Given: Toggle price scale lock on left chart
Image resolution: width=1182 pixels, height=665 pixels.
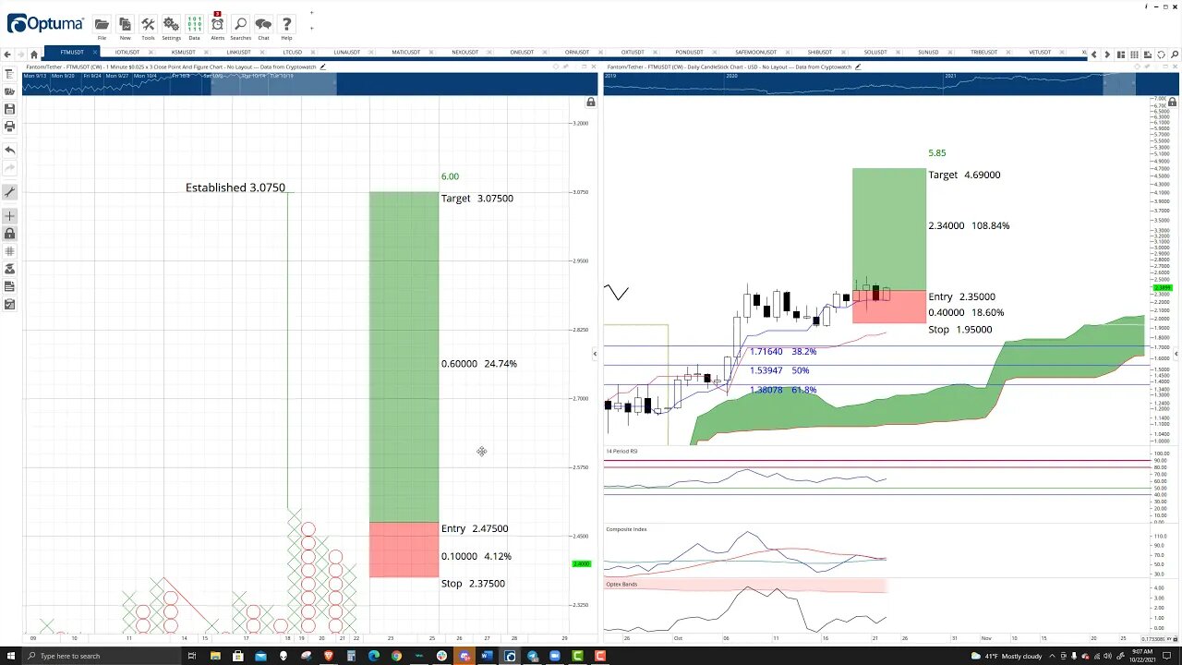Looking at the screenshot, I should (x=591, y=102).
